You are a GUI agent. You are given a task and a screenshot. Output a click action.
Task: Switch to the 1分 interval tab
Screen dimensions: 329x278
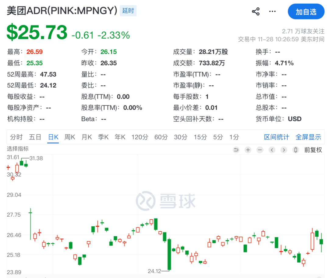pos(234,137)
